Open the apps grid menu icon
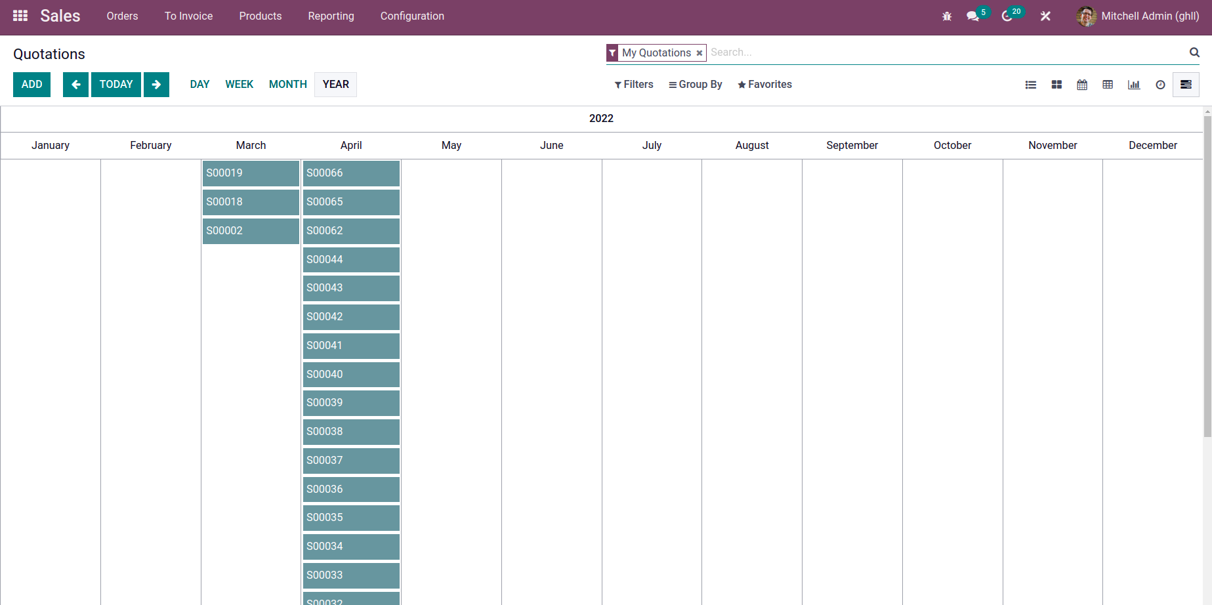1212x605 pixels. pos(20,16)
